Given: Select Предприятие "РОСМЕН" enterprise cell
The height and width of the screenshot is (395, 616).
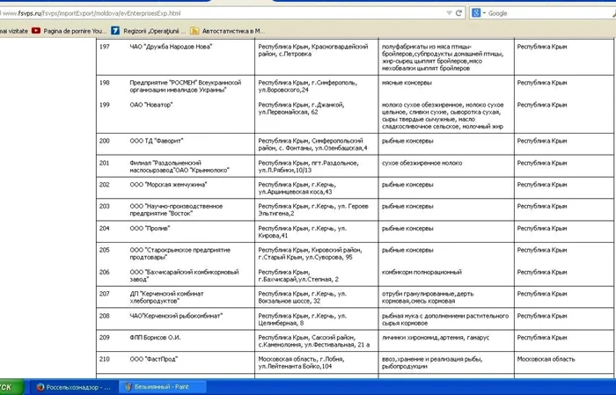Looking at the screenshot, I should (x=186, y=86).
